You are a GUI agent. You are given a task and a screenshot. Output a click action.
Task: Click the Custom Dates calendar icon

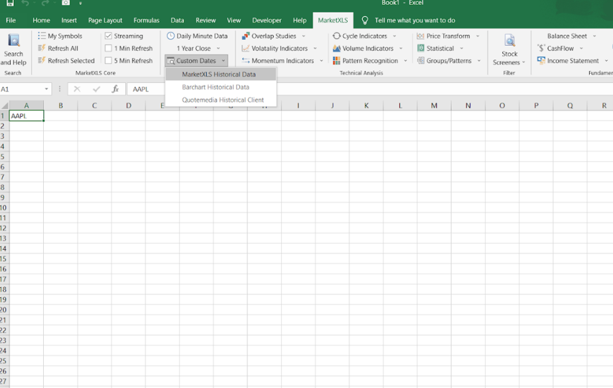[170, 60]
